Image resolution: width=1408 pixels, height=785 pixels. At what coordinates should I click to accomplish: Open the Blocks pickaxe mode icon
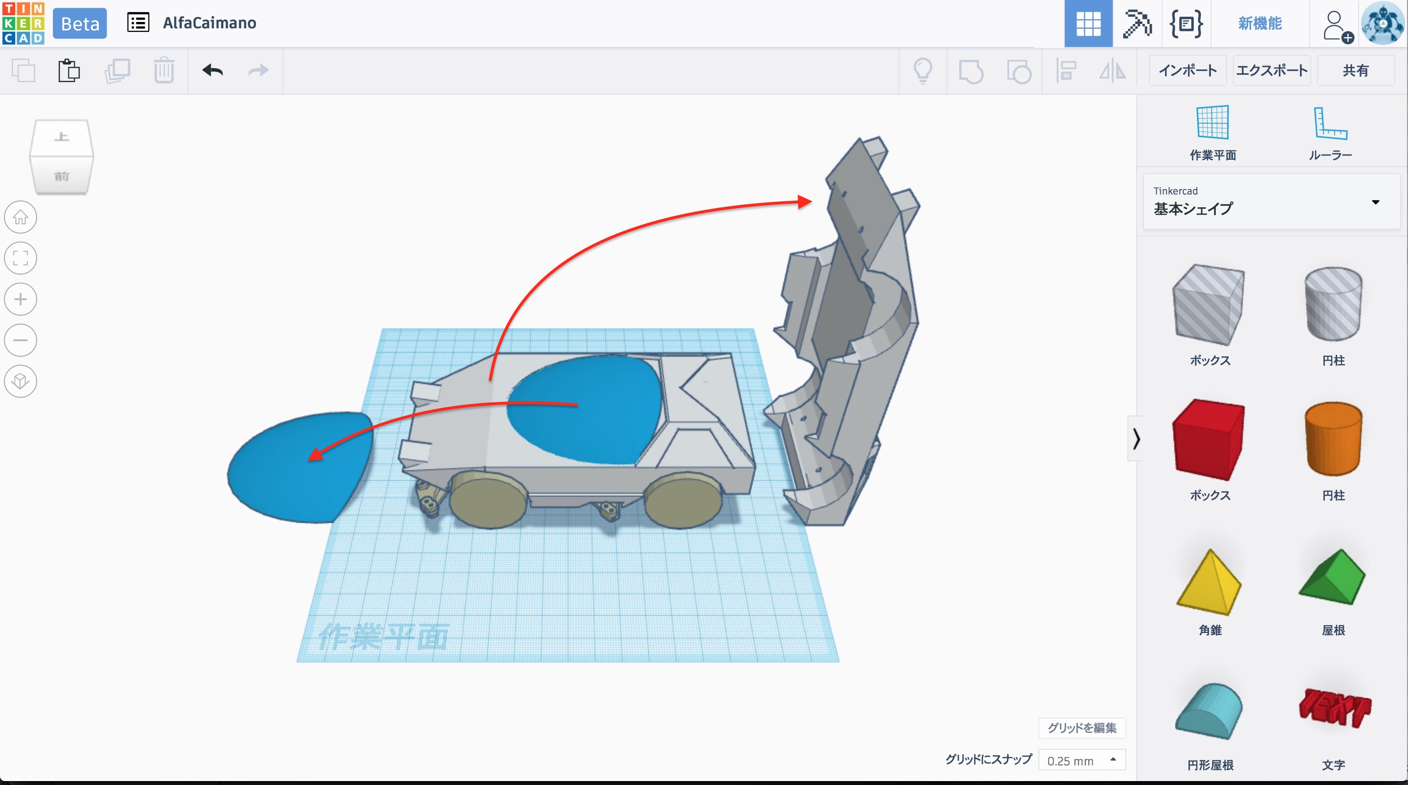(1137, 23)
